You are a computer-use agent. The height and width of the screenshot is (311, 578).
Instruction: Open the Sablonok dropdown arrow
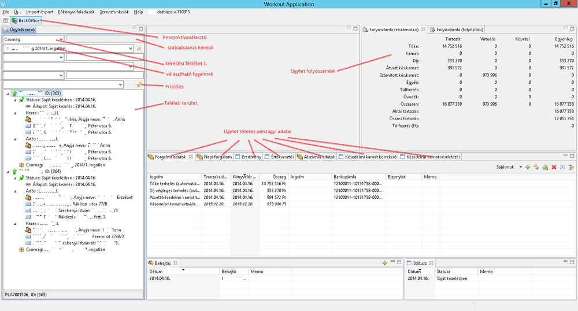click(521, 167)
